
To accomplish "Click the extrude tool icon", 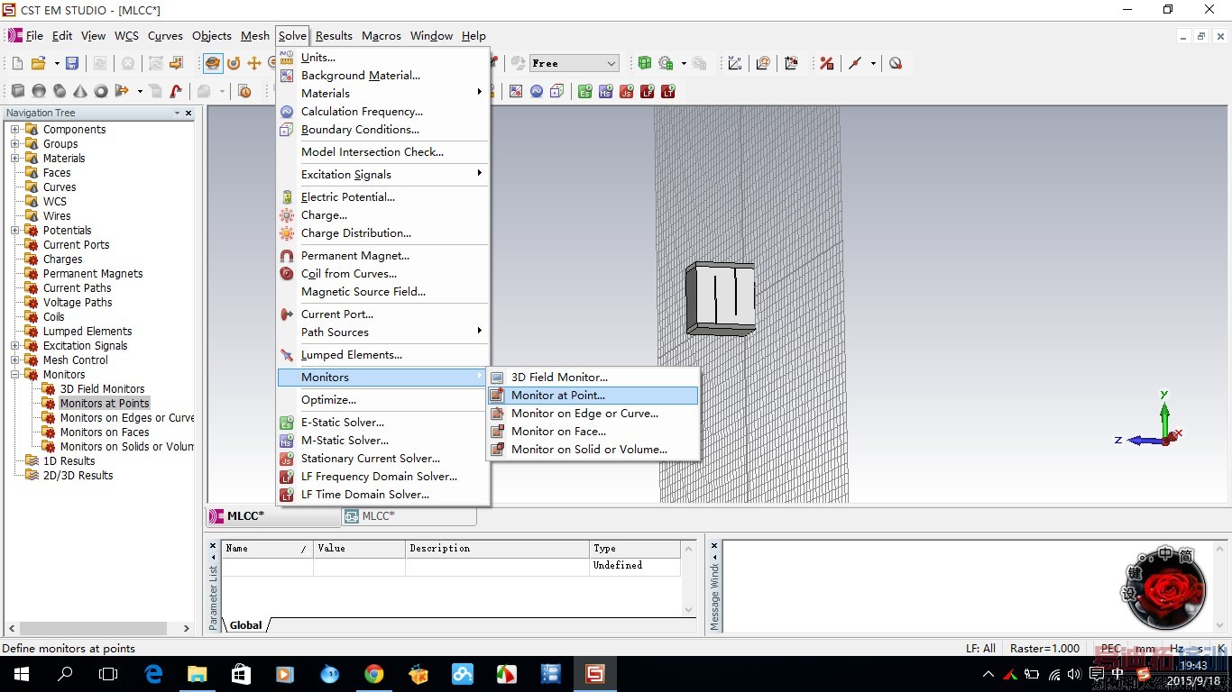I will click(122, 91).
